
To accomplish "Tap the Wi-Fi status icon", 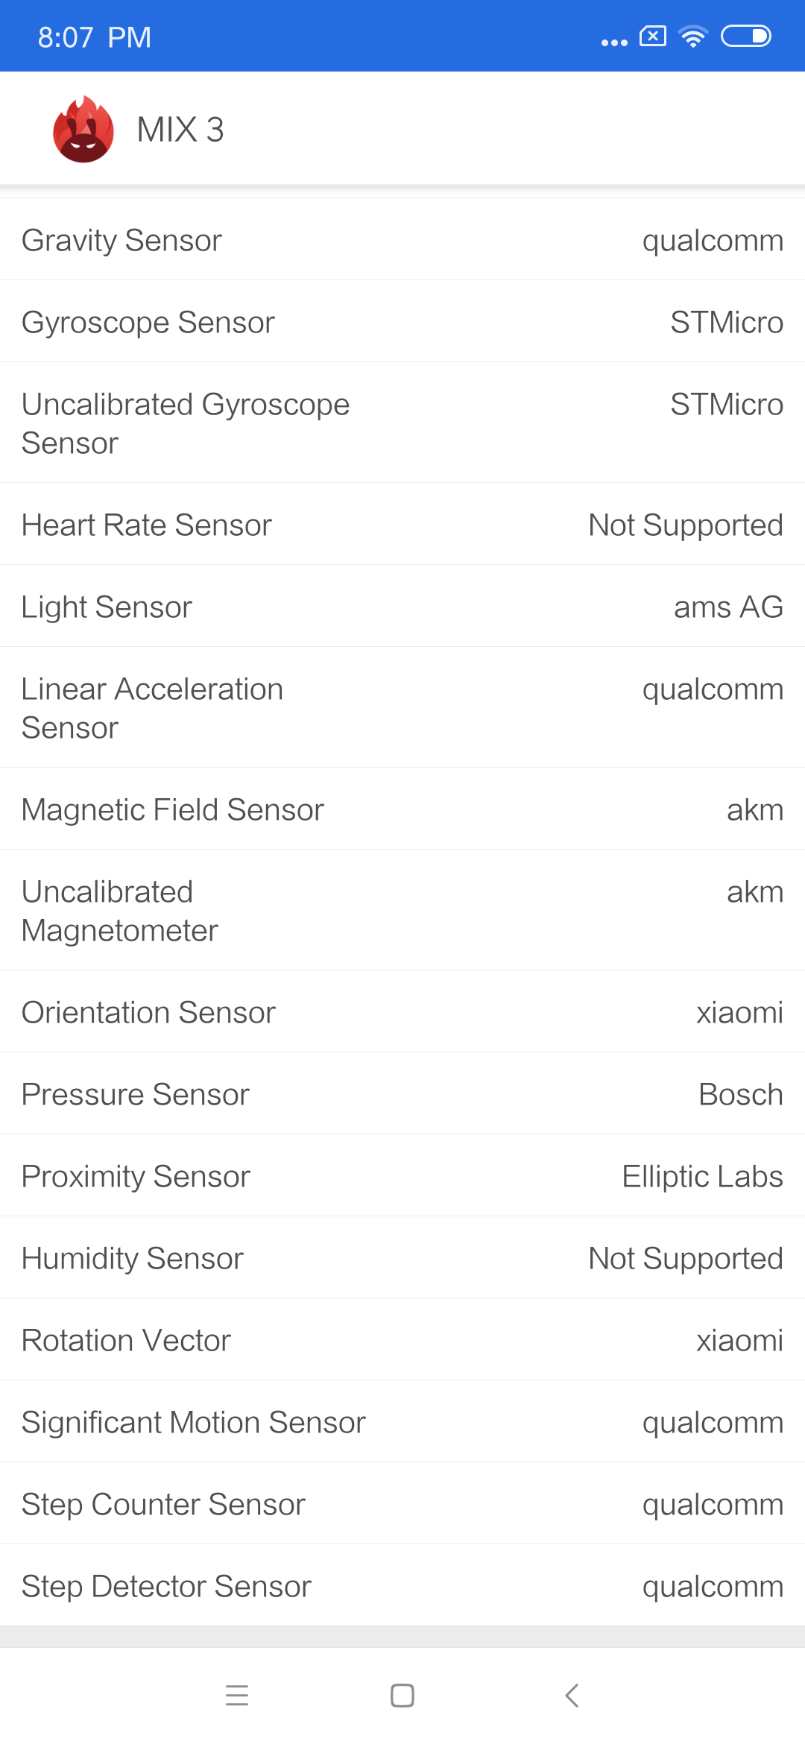I will tap(693, 36).
